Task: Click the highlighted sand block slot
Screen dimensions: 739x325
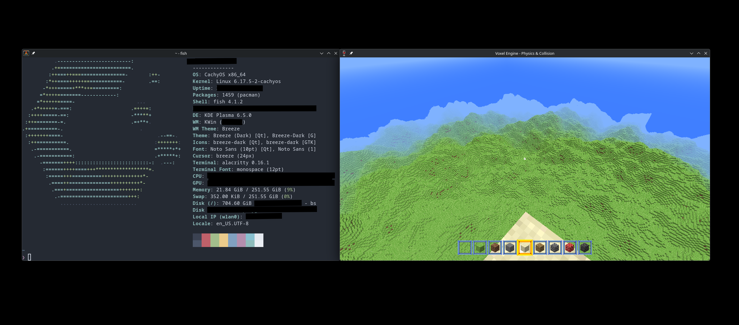Action: [525, 248]
